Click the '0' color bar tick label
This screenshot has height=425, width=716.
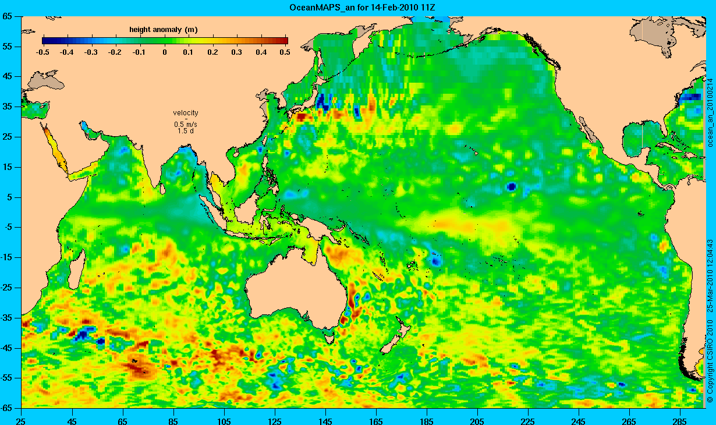tap(165, 52)
